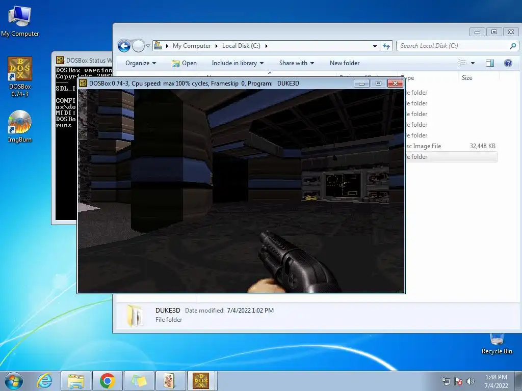Click Date modified value 7/4/2022 1:02 PM
This screenshot has width=522, height=391.
tap(250, 310)
